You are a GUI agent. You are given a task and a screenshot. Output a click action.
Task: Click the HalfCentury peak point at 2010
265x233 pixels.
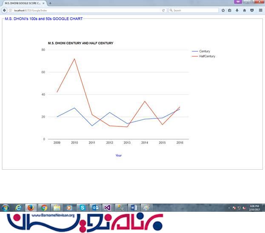(x=74, y=59)
